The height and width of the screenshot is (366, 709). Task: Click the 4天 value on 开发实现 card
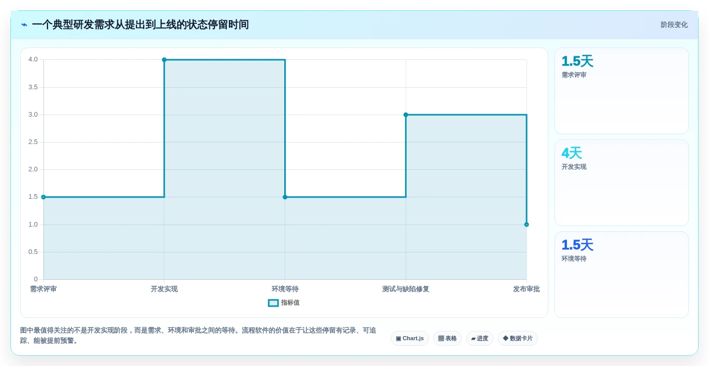click(x=572, y=153)
